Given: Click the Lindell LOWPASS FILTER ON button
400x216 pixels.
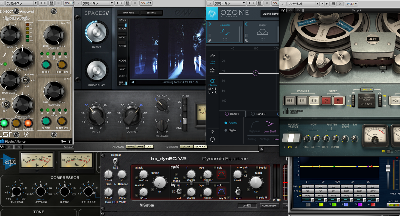Looking at the screenshot, I should (x=62, y=65).
